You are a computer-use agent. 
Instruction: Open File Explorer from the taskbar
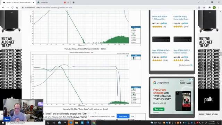tap(76, 123)
